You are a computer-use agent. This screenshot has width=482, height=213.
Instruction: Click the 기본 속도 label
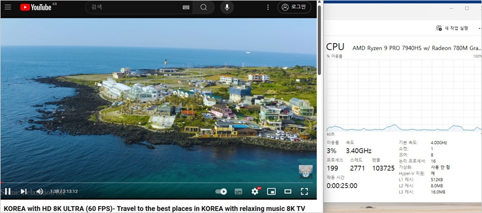409,143
